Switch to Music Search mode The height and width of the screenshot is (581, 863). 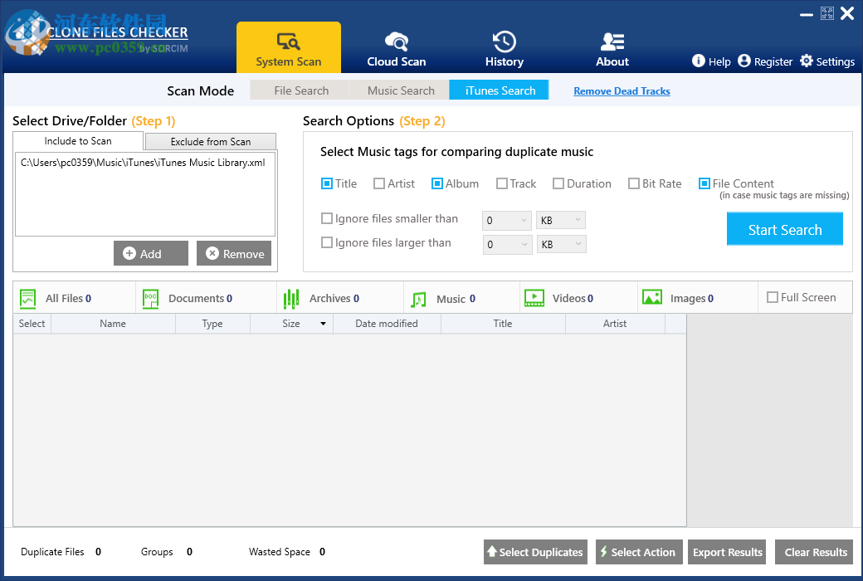401,90
